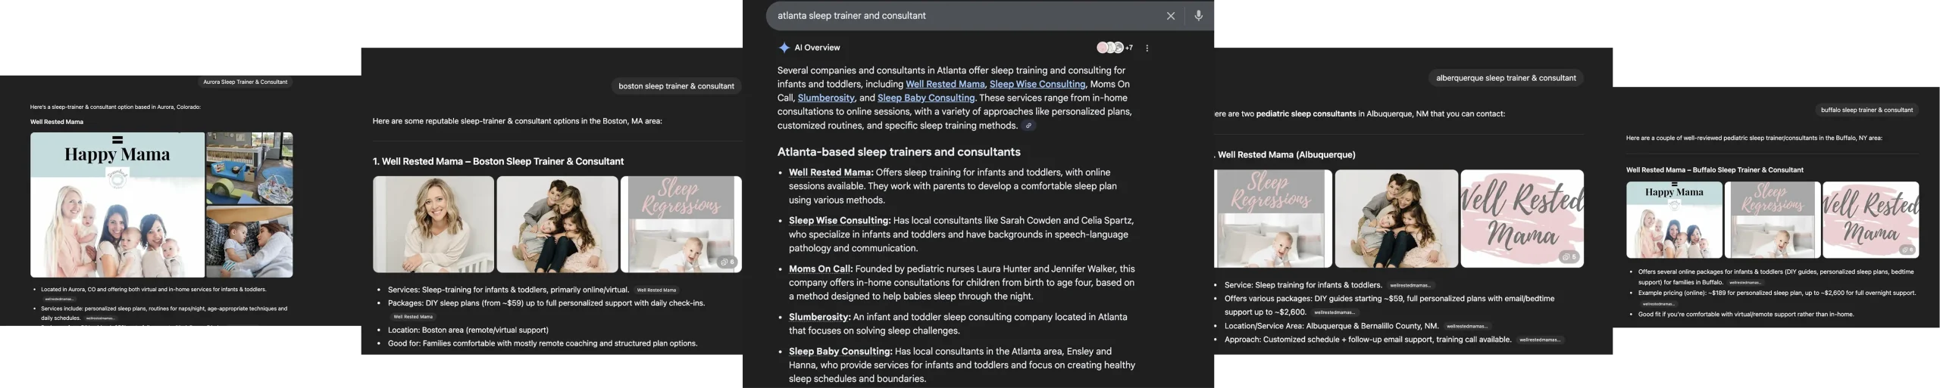This screenshot has height=388, width=1940.
Task: Click into the Atlanta sleep trainer search box
Action: [x=962, y=16]
